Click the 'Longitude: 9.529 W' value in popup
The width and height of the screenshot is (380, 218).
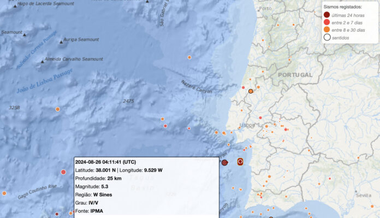[141, 170]
